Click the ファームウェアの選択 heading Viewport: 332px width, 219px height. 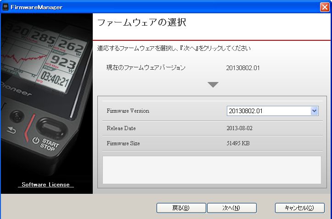click(x=141, y=22)
